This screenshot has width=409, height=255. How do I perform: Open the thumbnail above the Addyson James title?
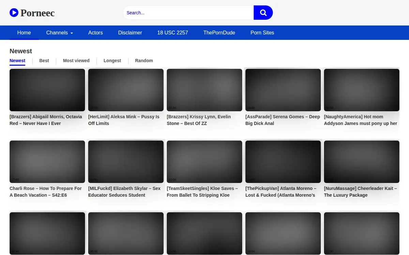pyautogui.click(x=362, y=90)
